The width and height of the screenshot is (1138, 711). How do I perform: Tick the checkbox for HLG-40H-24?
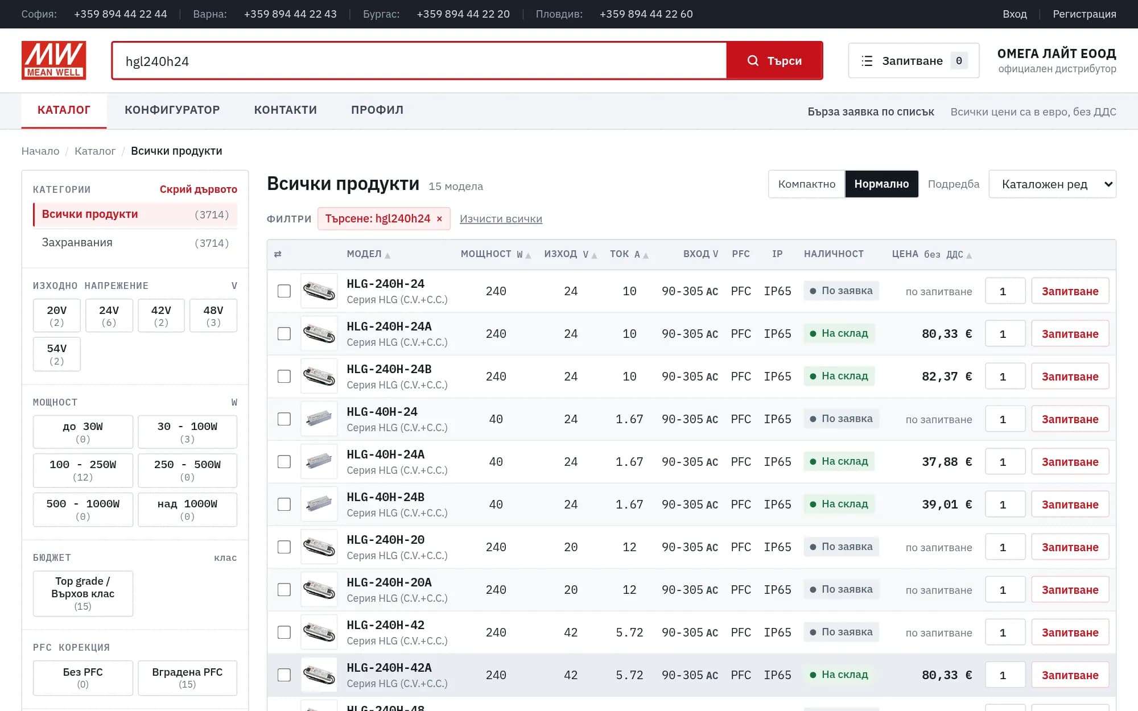(x=284, y=419)
